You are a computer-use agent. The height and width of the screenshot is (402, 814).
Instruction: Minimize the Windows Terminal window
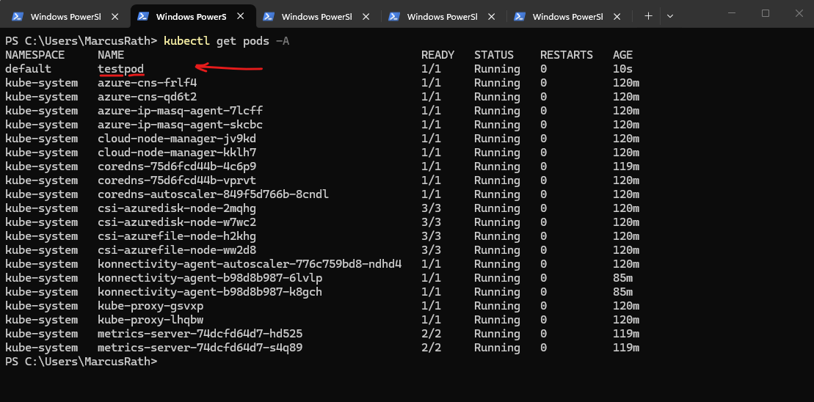[732, 13]
